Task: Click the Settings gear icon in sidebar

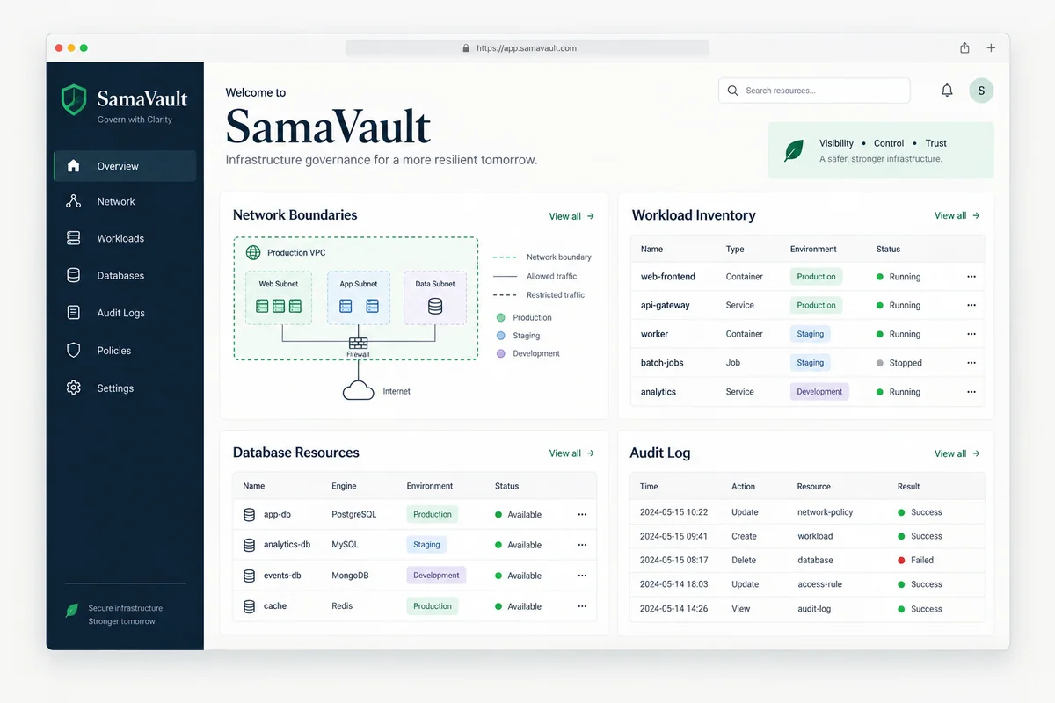Action: (74, 388)
